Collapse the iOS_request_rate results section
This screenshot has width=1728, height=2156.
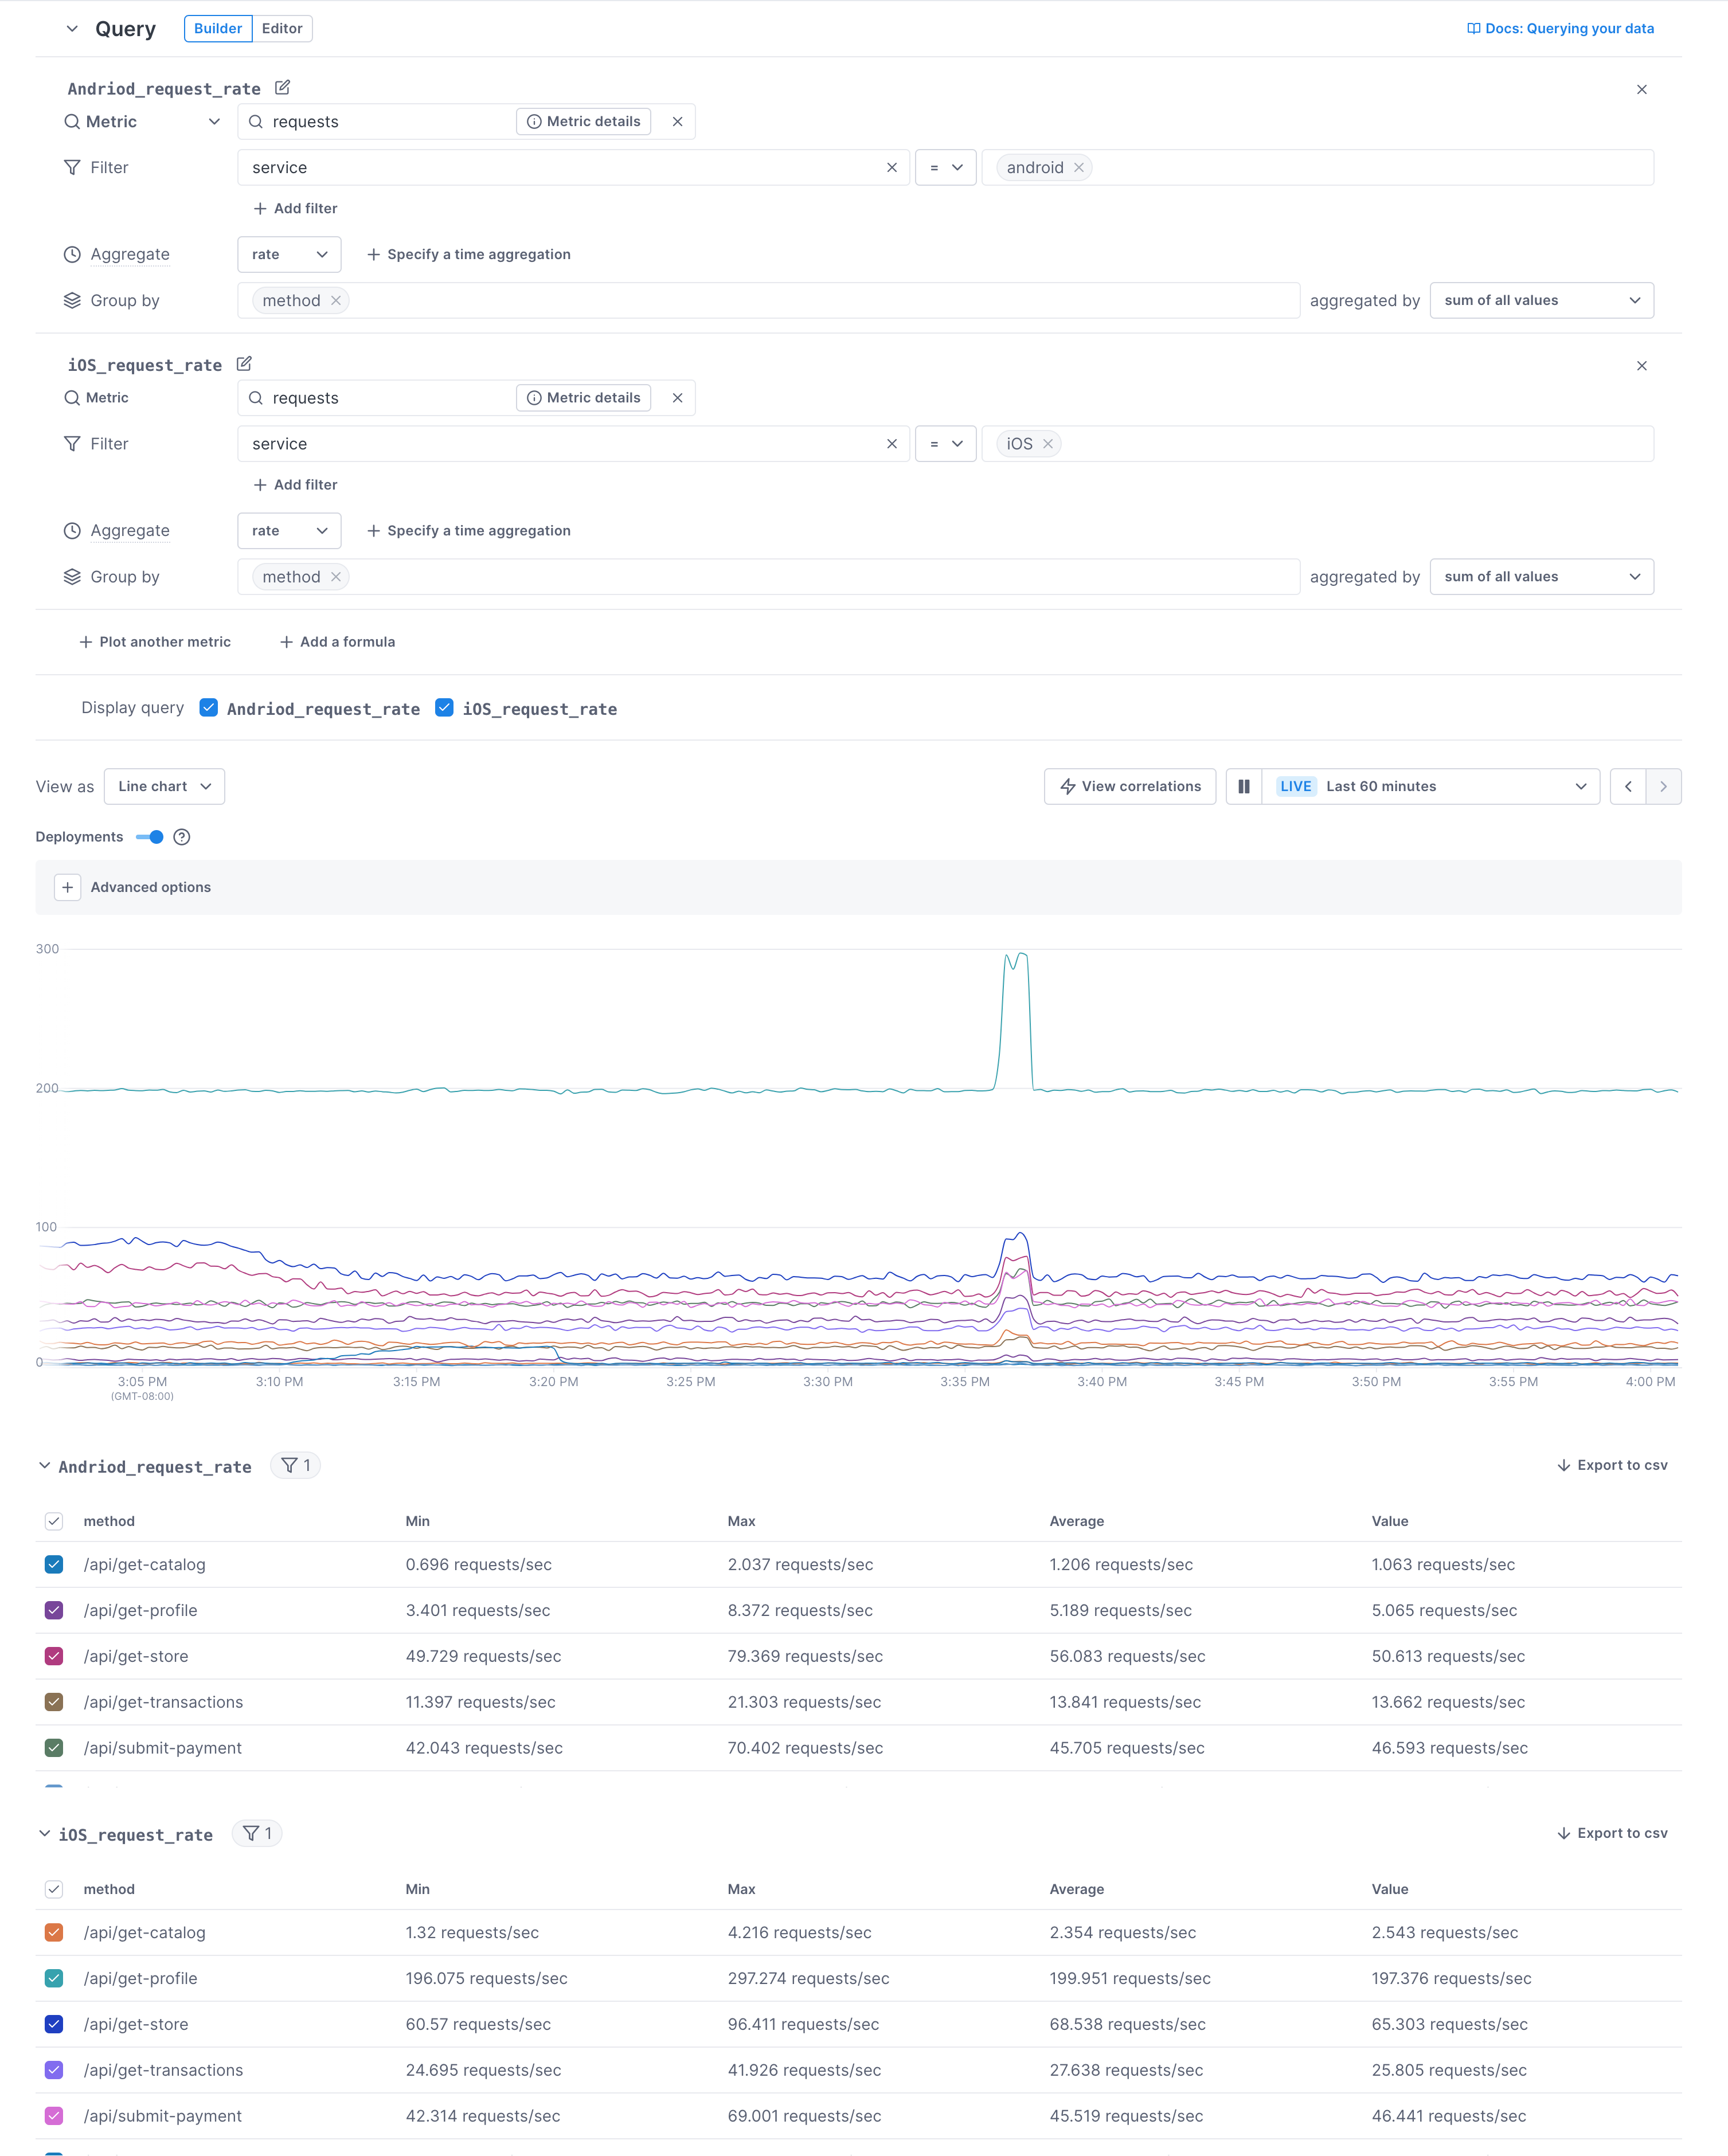[x=44, y=1834]
